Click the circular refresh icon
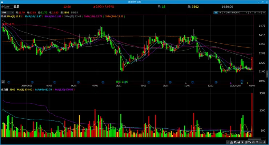 (x=257, y=142)
